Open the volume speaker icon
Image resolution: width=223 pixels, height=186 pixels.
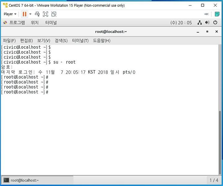(x=207, y=23)
